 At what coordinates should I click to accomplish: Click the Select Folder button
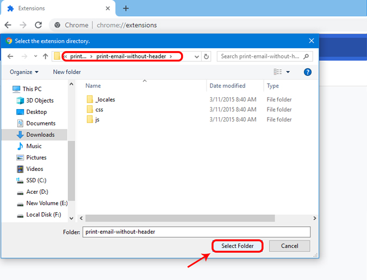click(x=238, y=246)
